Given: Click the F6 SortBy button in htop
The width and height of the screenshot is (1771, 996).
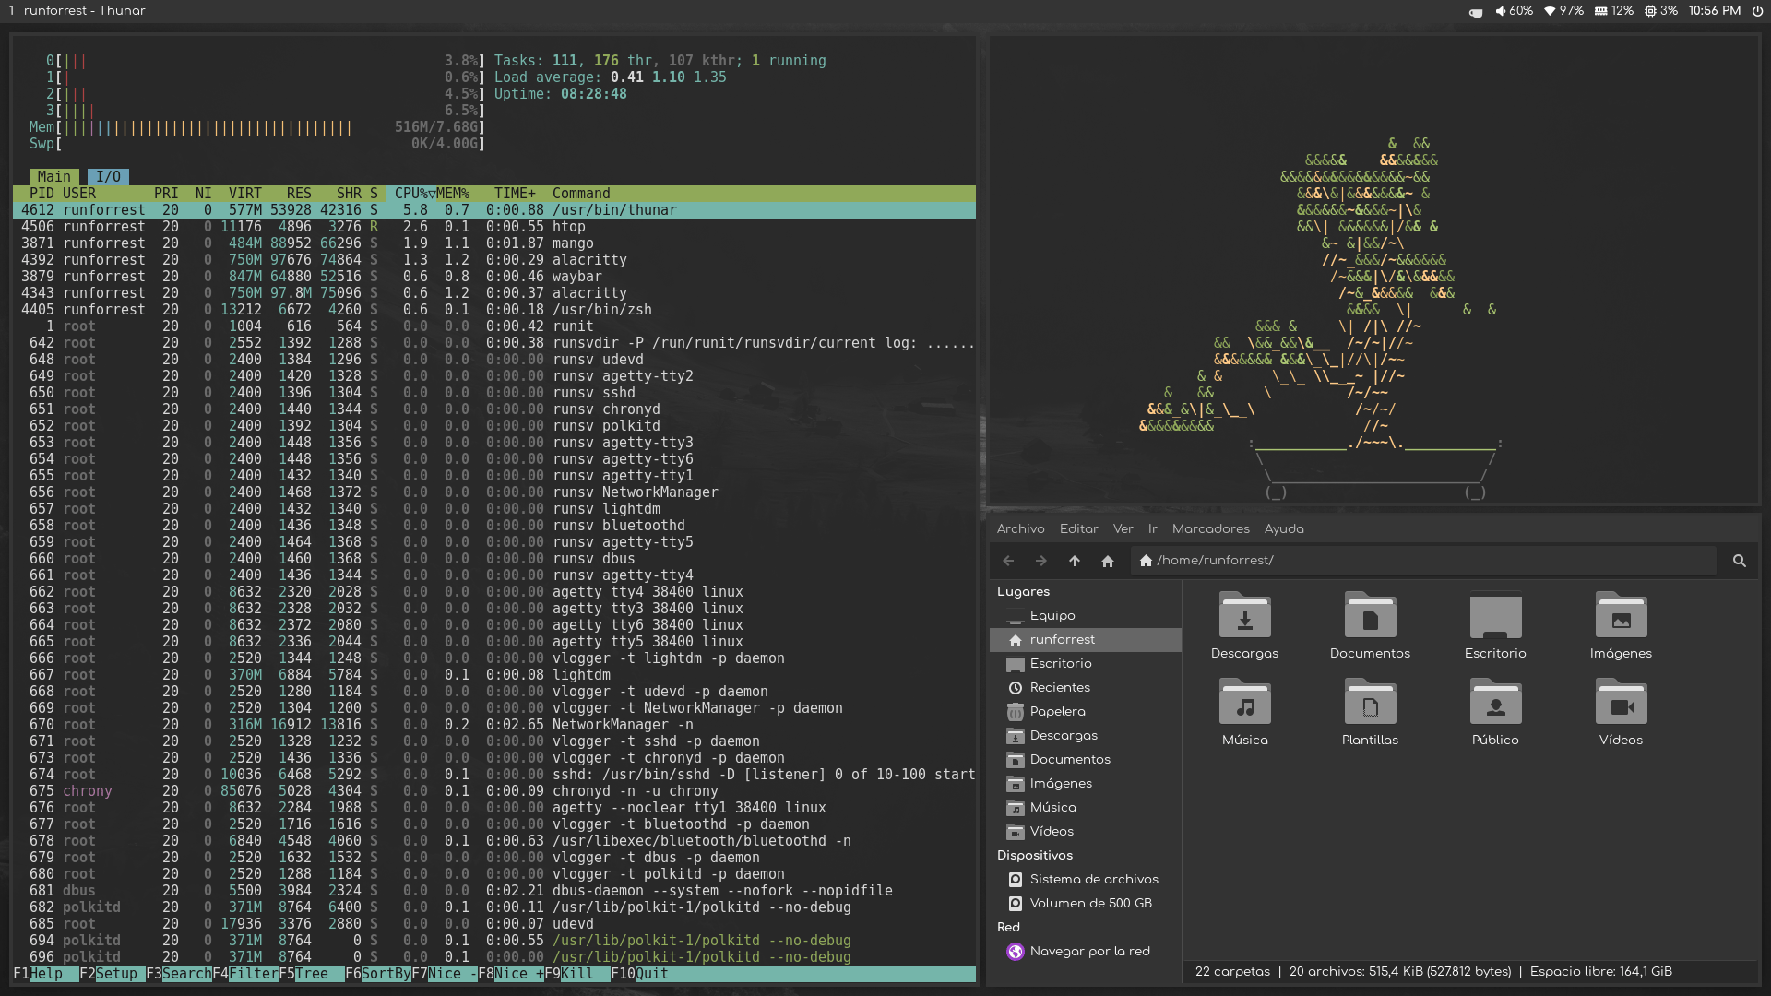Looking at the screenshot, I should pos(377,973).
